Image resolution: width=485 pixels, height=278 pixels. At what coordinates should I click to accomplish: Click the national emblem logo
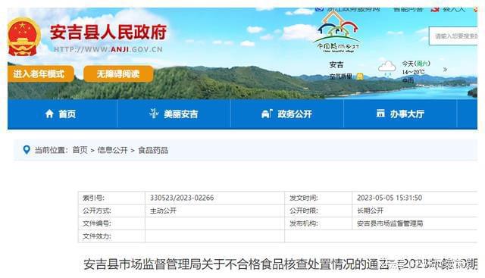point(23,37)
